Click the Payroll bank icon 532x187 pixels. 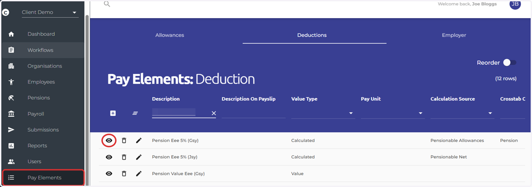pos(11,114)
